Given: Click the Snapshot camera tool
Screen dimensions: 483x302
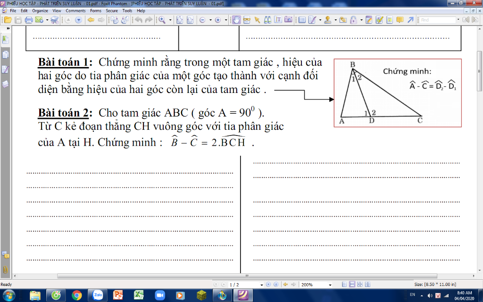Looking at the screenshot, I should click(288, 20).
